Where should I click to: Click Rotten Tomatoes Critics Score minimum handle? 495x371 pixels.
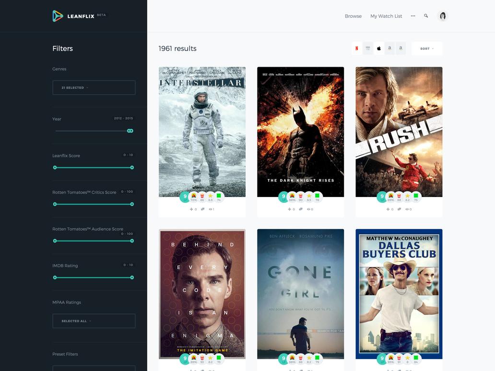click(55, 204)
